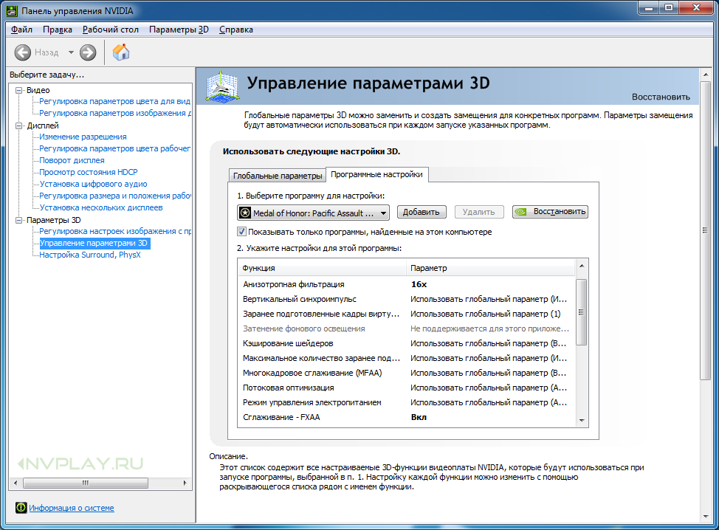The height and width of the screenshot is (530, 719).
Task: Open the Medal of Honor program dropdown
Action: 313,213
